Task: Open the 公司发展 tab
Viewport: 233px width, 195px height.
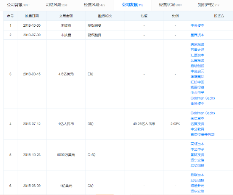Action: click(x=133, y=5)
